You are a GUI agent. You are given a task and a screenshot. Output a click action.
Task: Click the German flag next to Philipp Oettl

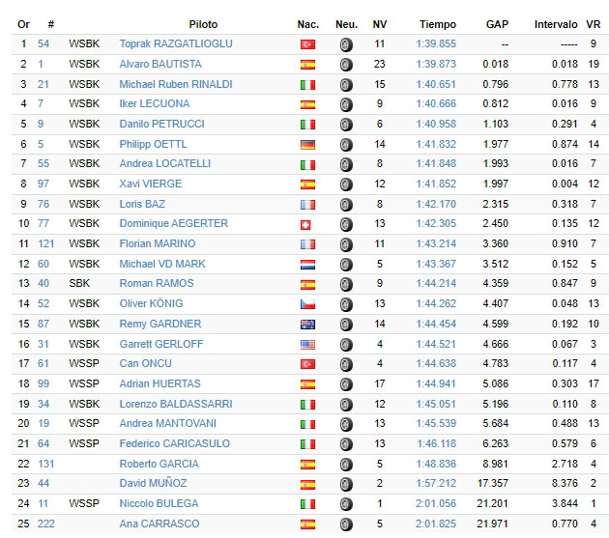pyautogui.click(x=307, y=145)
